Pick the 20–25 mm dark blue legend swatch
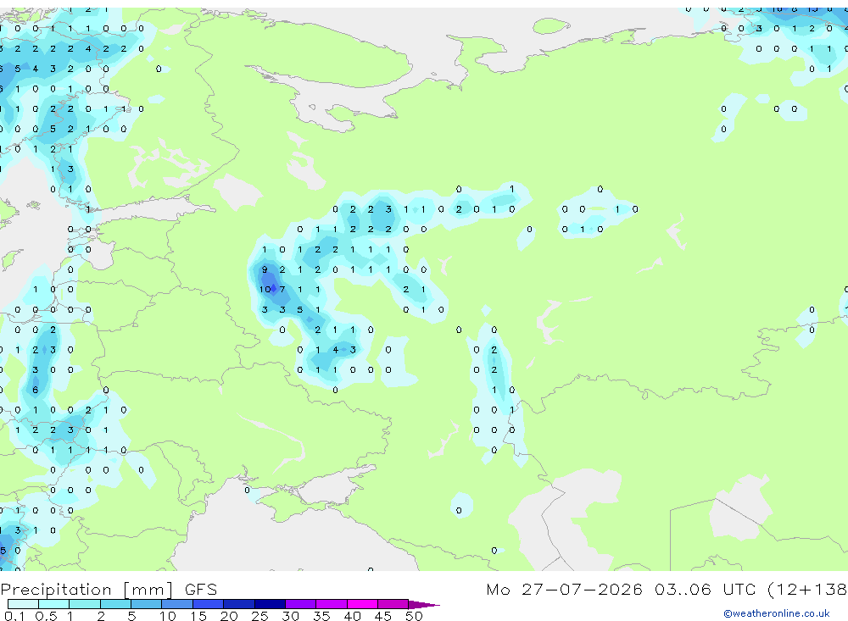848x621 pixels. point(239,604)
